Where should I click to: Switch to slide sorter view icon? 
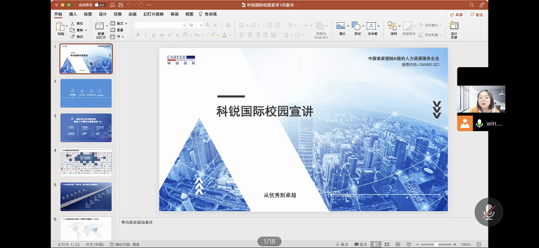coord(387,244)
